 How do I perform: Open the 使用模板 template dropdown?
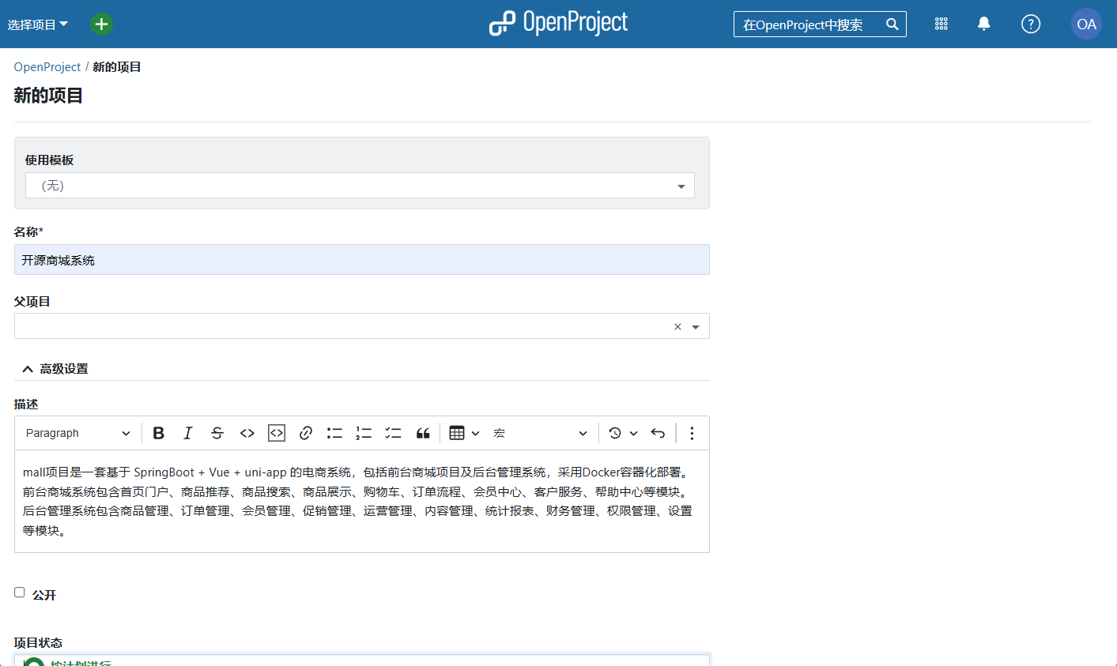(x=360, y=186)
